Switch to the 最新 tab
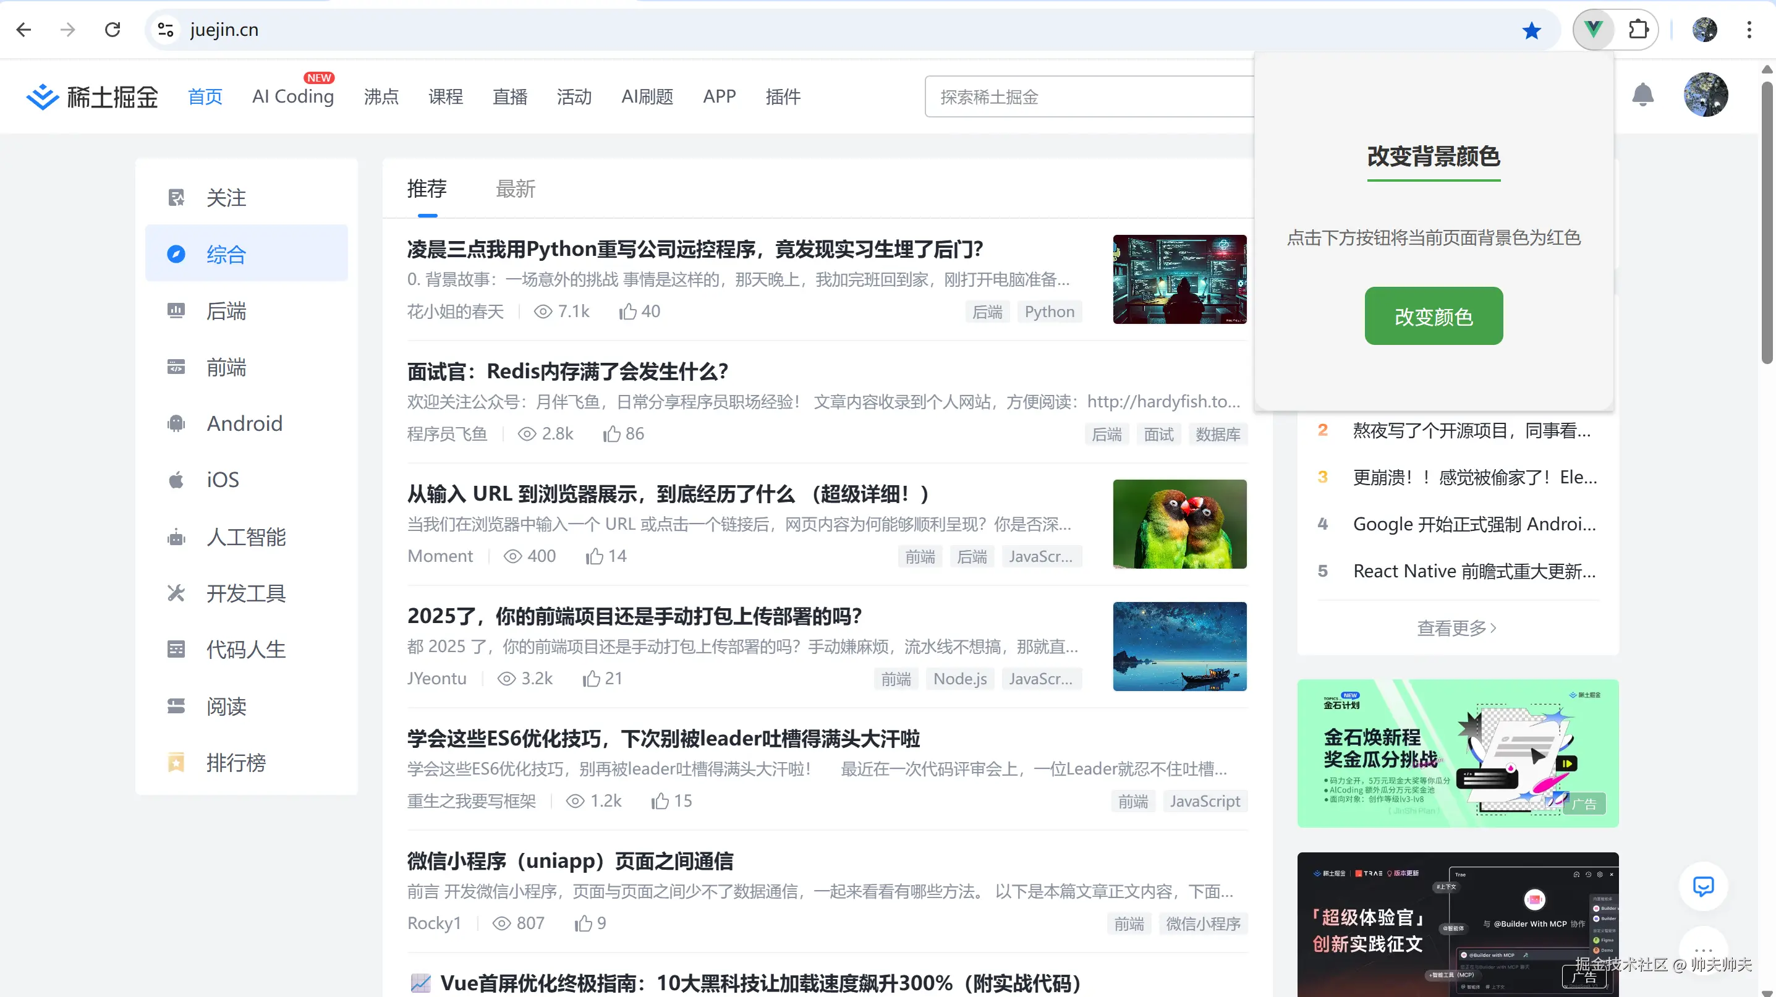 point(515,189)
